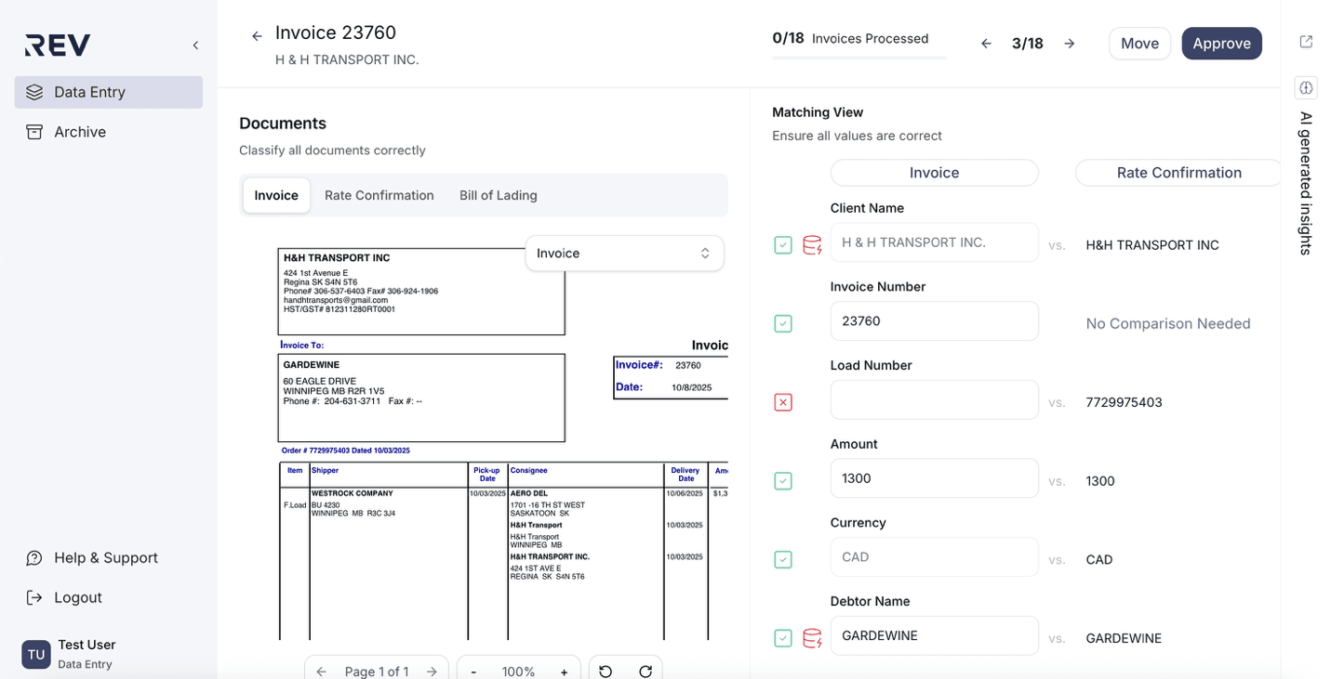Click the back arrow beside Invoice 23760
Screen dimensions: 1331x679
[x=257, y=36]
